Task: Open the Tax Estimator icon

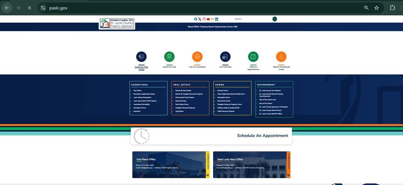Action: coord(225,57)
